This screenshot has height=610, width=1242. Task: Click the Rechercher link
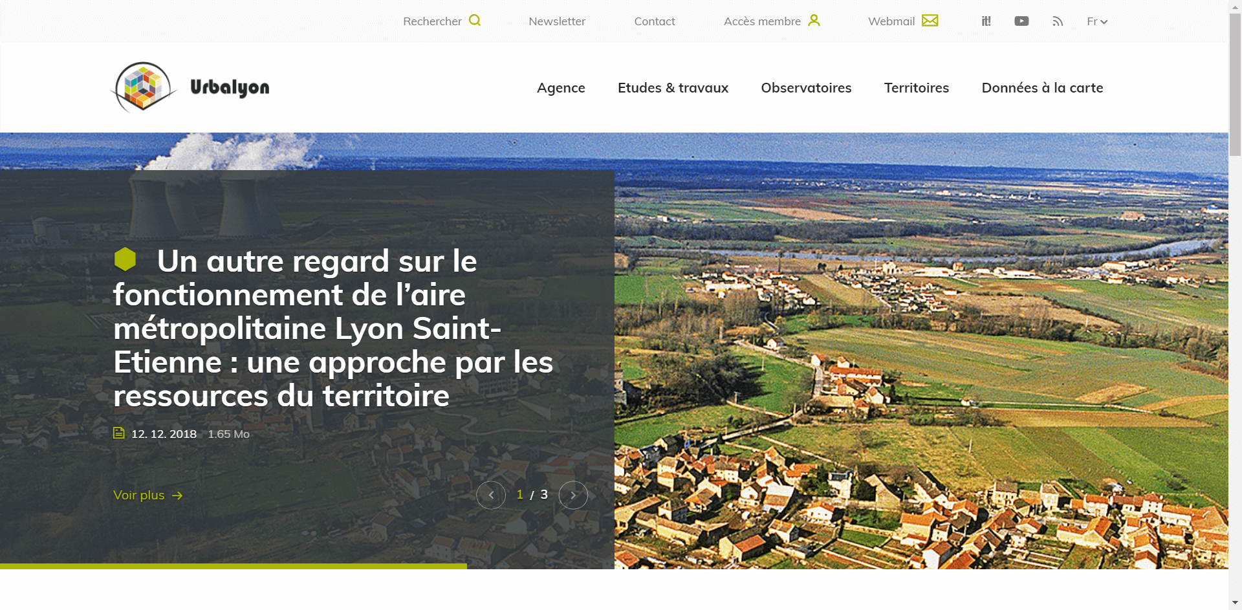coord(432,21)
